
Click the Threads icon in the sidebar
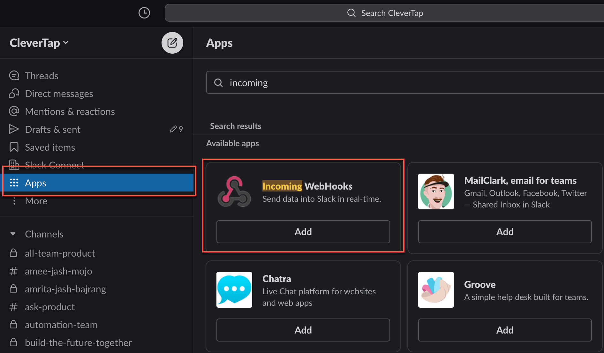coord(14,76)
